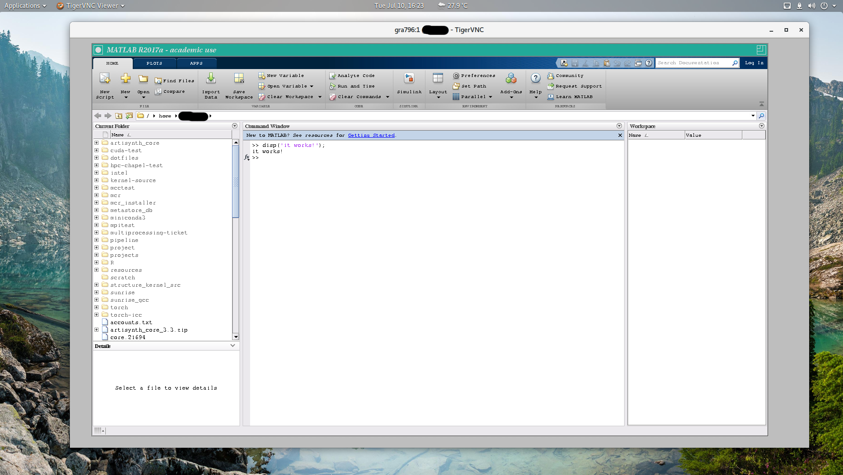
Task: Sort by Workspace Value column
Action: [713, 135]
